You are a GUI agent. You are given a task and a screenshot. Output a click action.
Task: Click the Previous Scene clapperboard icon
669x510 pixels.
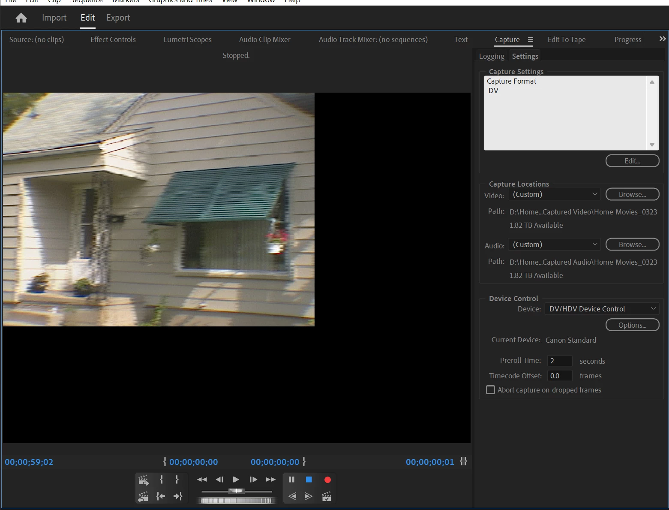point(143,496)
